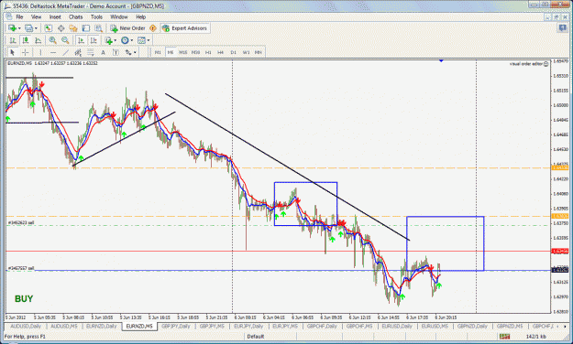Select the Trendline drawing tool
Image resolution: width=573 pixels, height=344 pixels.
point(65,52)
